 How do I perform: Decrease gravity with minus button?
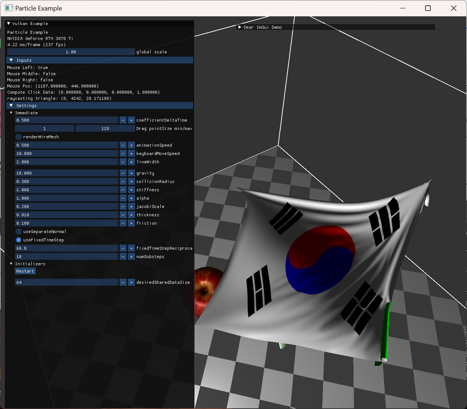click(123, 173)
